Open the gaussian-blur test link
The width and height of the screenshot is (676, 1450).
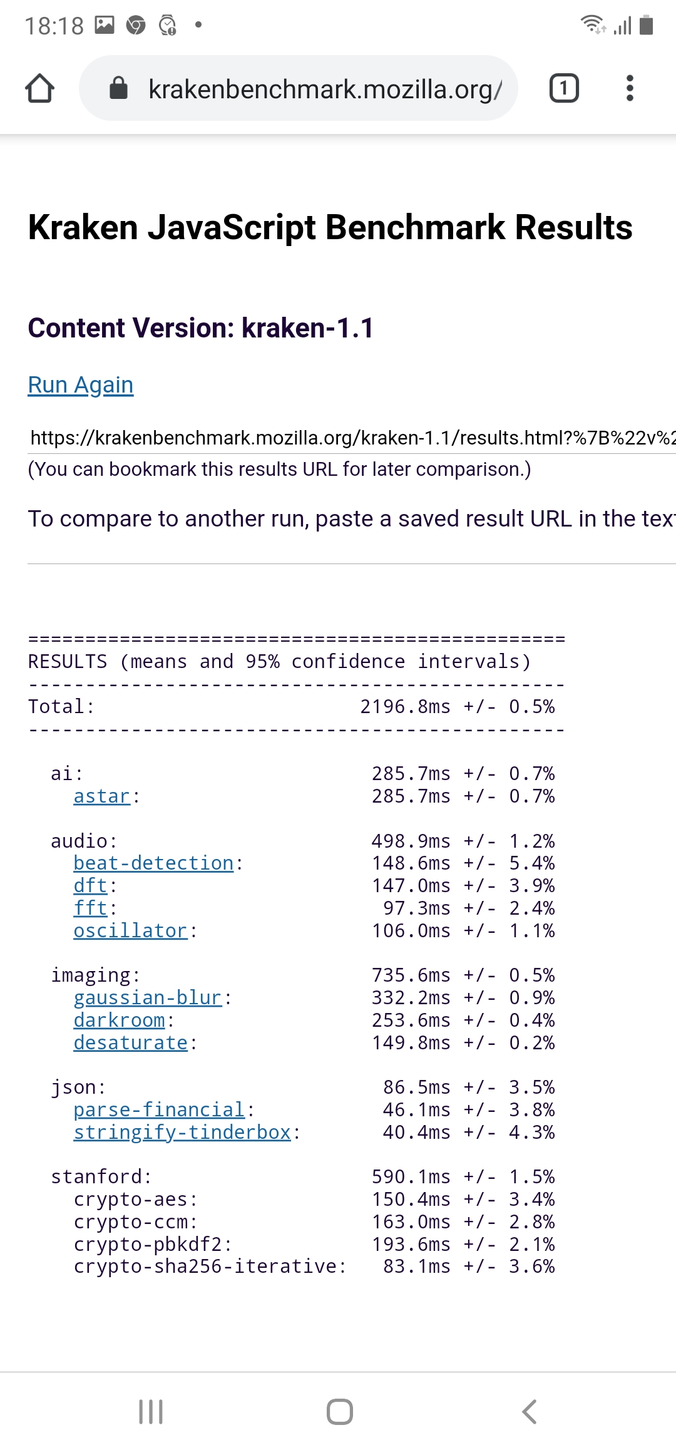pos(148,998)
